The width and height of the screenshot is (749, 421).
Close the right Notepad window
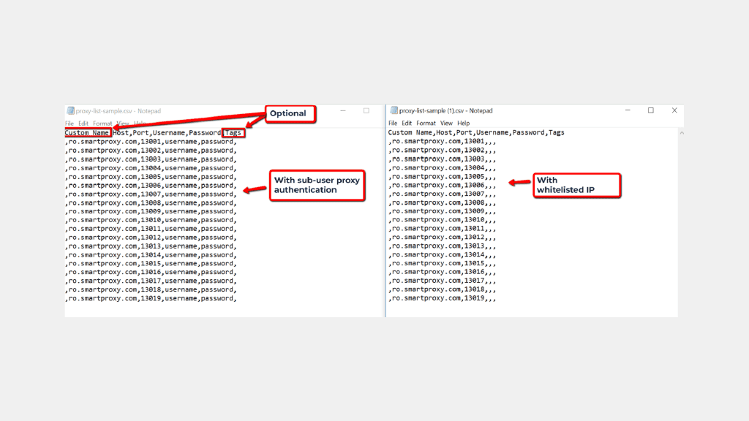[x=674, y=110]
